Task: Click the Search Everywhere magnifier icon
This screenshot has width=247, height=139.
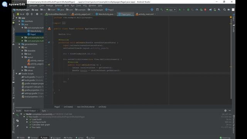Action: [225, 10]
